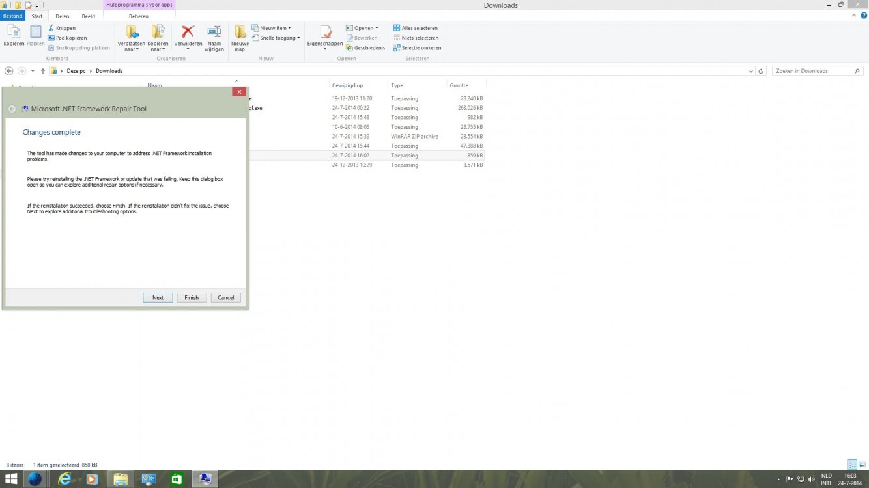
Task: Click the Naam wijzigen rename icon
Action: pos(214,32)
